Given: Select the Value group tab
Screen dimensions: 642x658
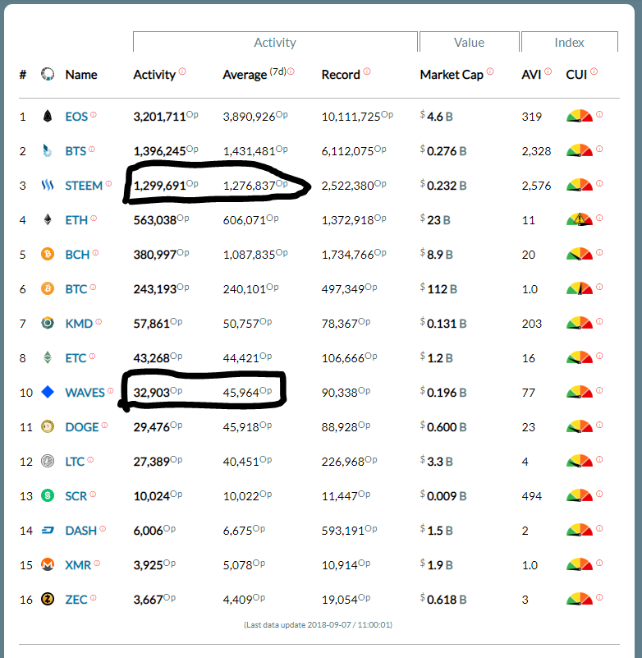Looking at the screenshot, I should point(470,42).
